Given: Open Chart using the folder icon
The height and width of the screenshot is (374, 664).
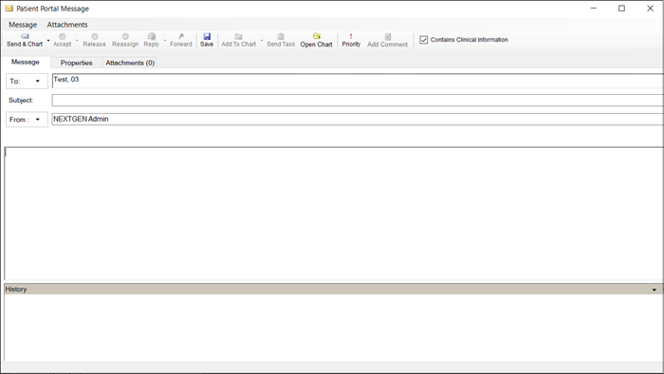Looking at the screenshot, I should tap(316, 36).
